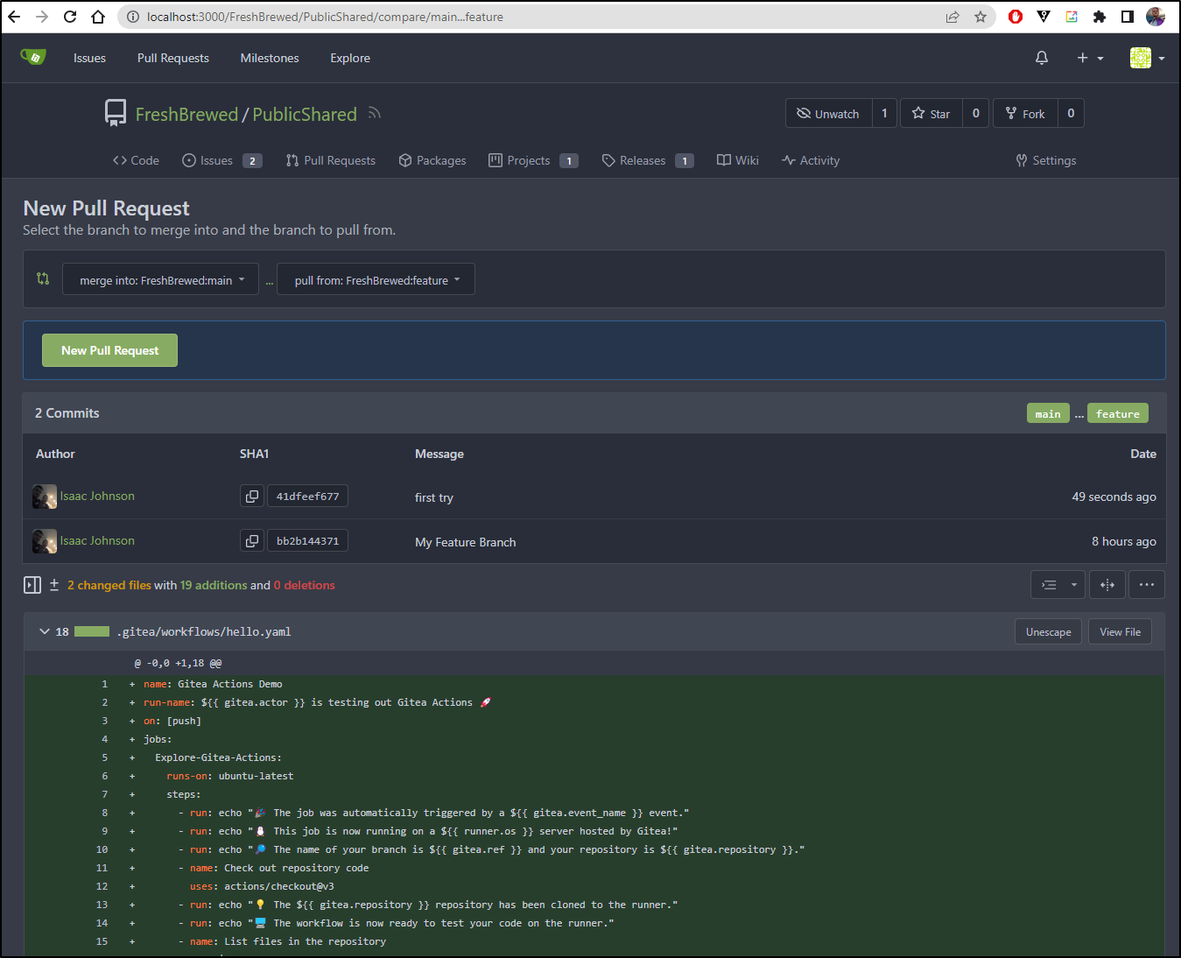Click Issues in the top navbar
The image size is (1181, 958).
coord(89,58)
